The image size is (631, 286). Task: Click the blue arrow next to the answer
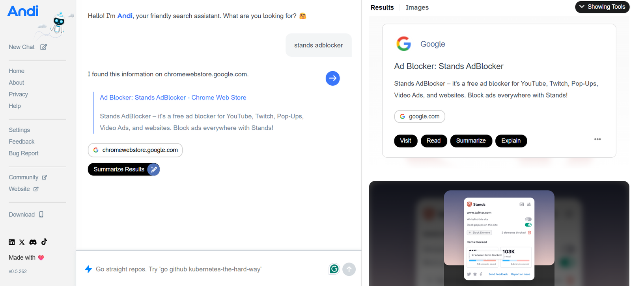click(332, 78)
